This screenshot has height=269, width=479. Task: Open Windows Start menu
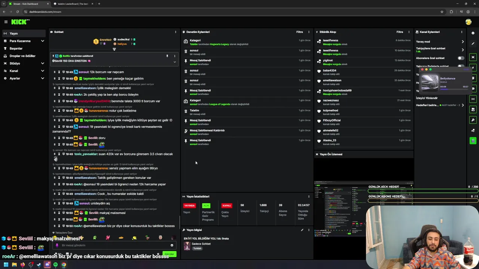(6, 265)
